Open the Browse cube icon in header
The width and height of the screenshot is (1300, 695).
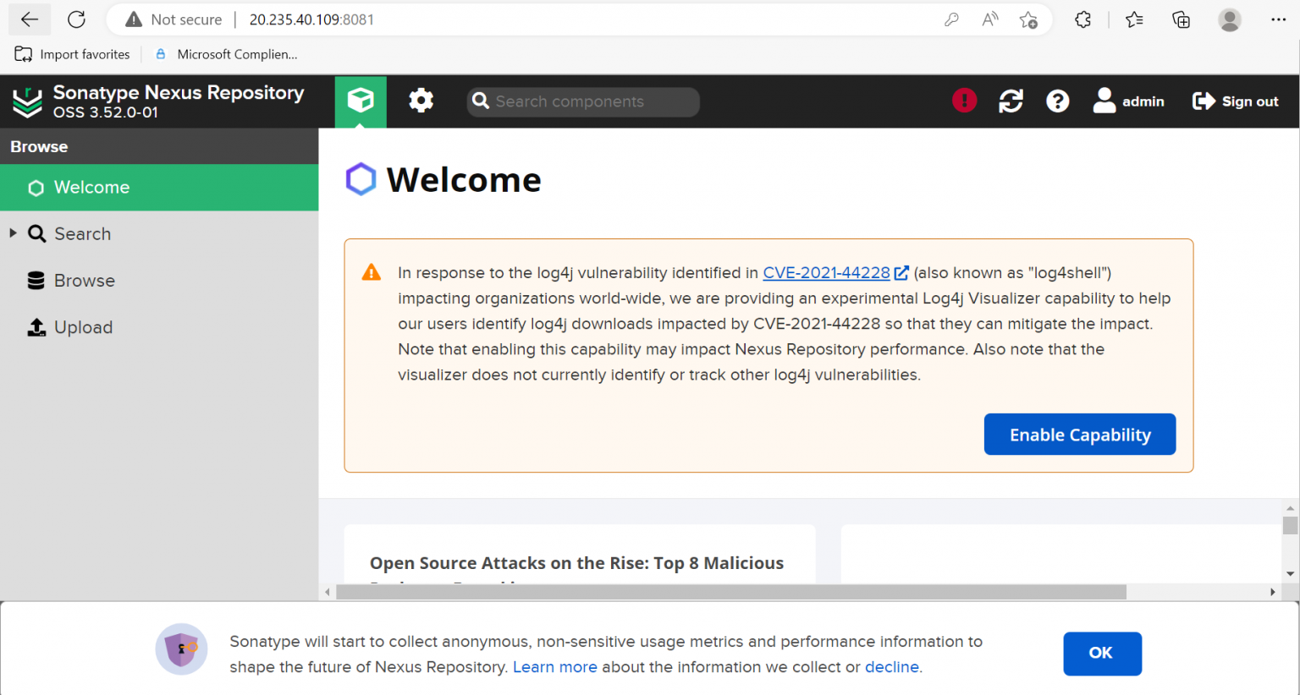pyautogui.click(x=361, y=101)
